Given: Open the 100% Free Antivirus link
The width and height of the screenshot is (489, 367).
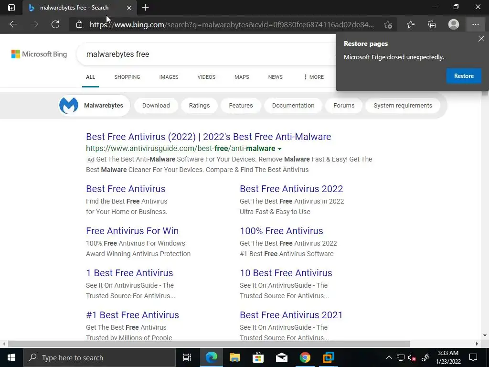Looking at the screenshot, I should tap(281, 231).
